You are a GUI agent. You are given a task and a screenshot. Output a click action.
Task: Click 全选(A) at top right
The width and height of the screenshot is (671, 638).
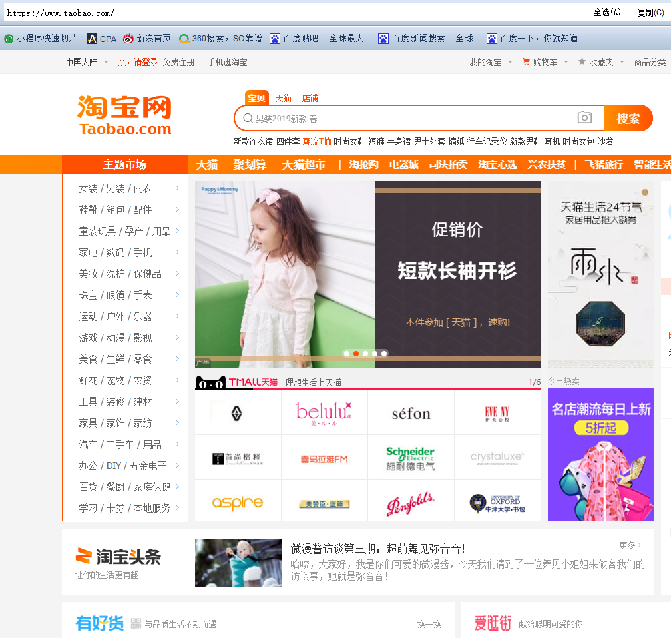[607, 13]
